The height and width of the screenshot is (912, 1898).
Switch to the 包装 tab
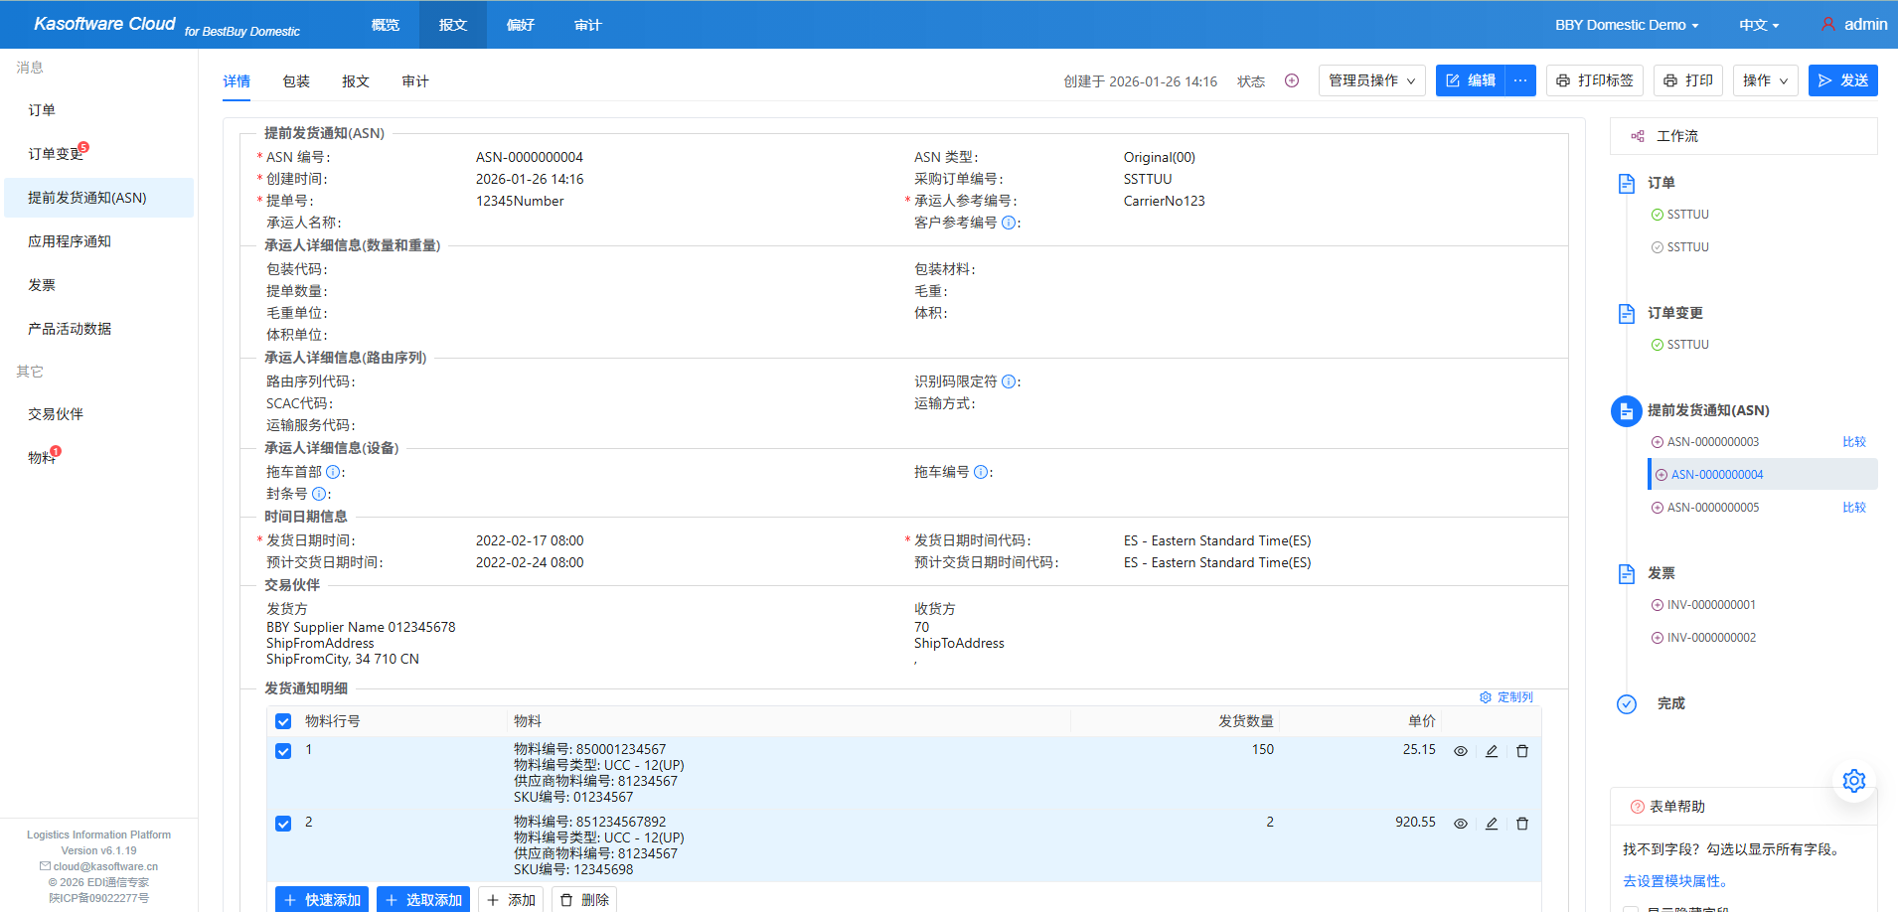click(x=295, y=80)
